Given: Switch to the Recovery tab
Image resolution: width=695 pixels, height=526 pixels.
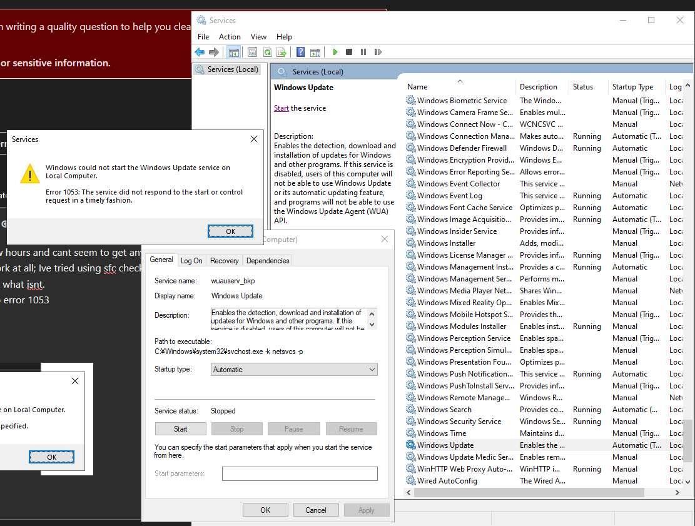Looking at the screenshot, I should (x=225, y=261).
